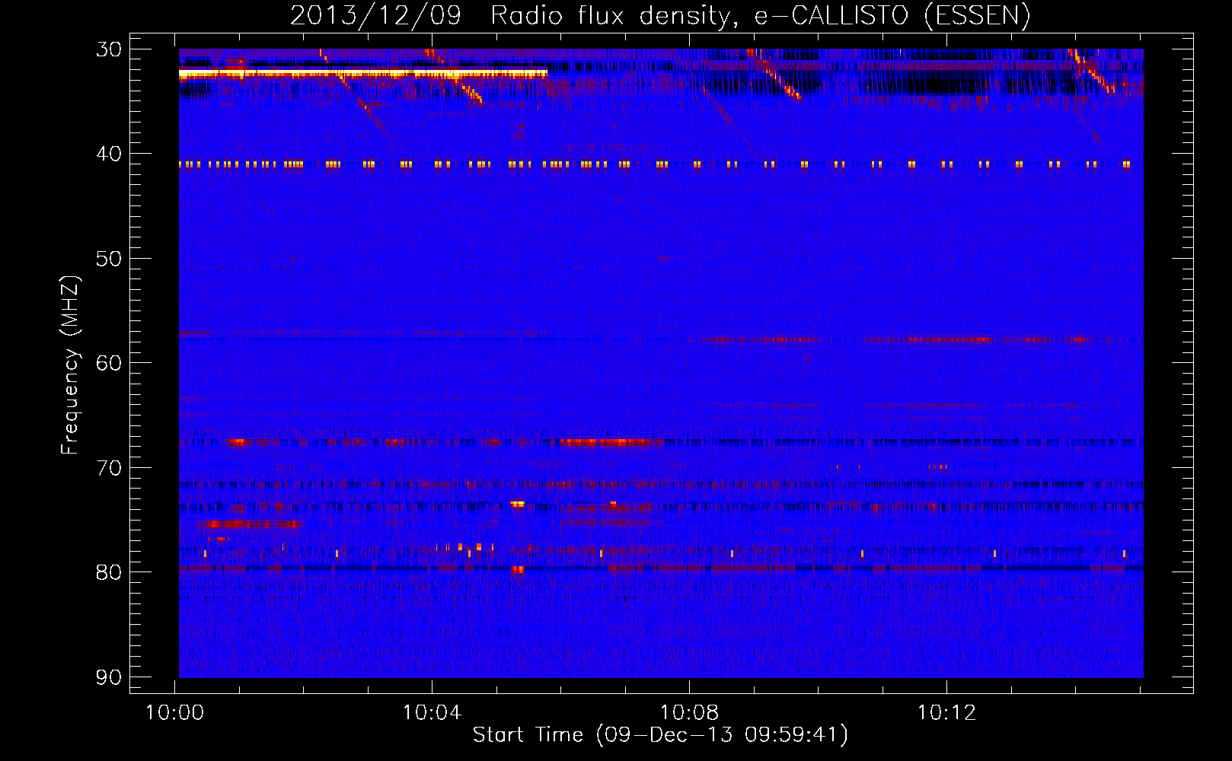Click the 10:00 time tick label

point(175,712)
